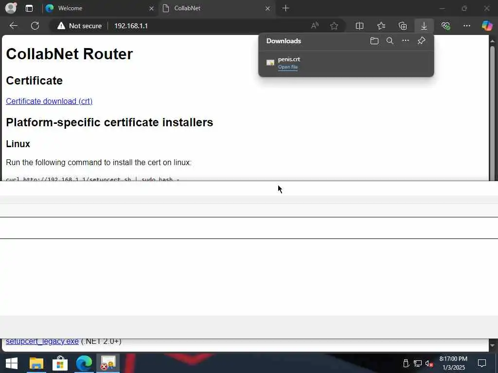Screen dimensions: 498x373
Task: Open Edge Settings and more menu
Action: [x=466, y=26]
